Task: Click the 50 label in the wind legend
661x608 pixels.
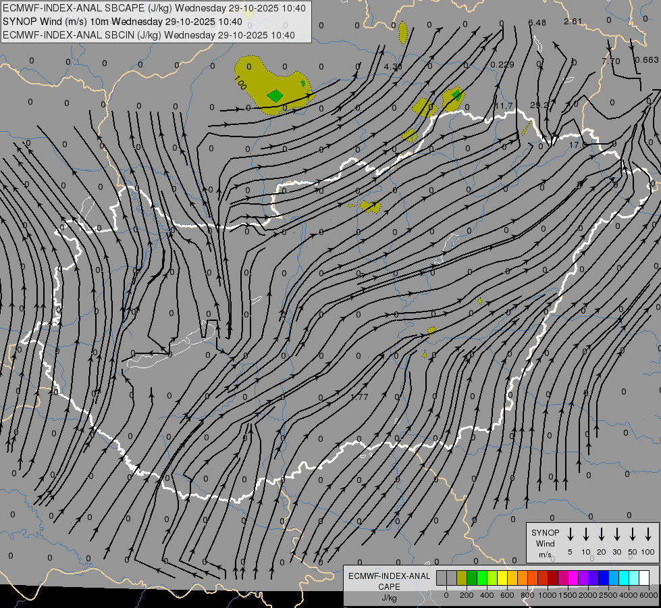Action: tap(633, 552)
